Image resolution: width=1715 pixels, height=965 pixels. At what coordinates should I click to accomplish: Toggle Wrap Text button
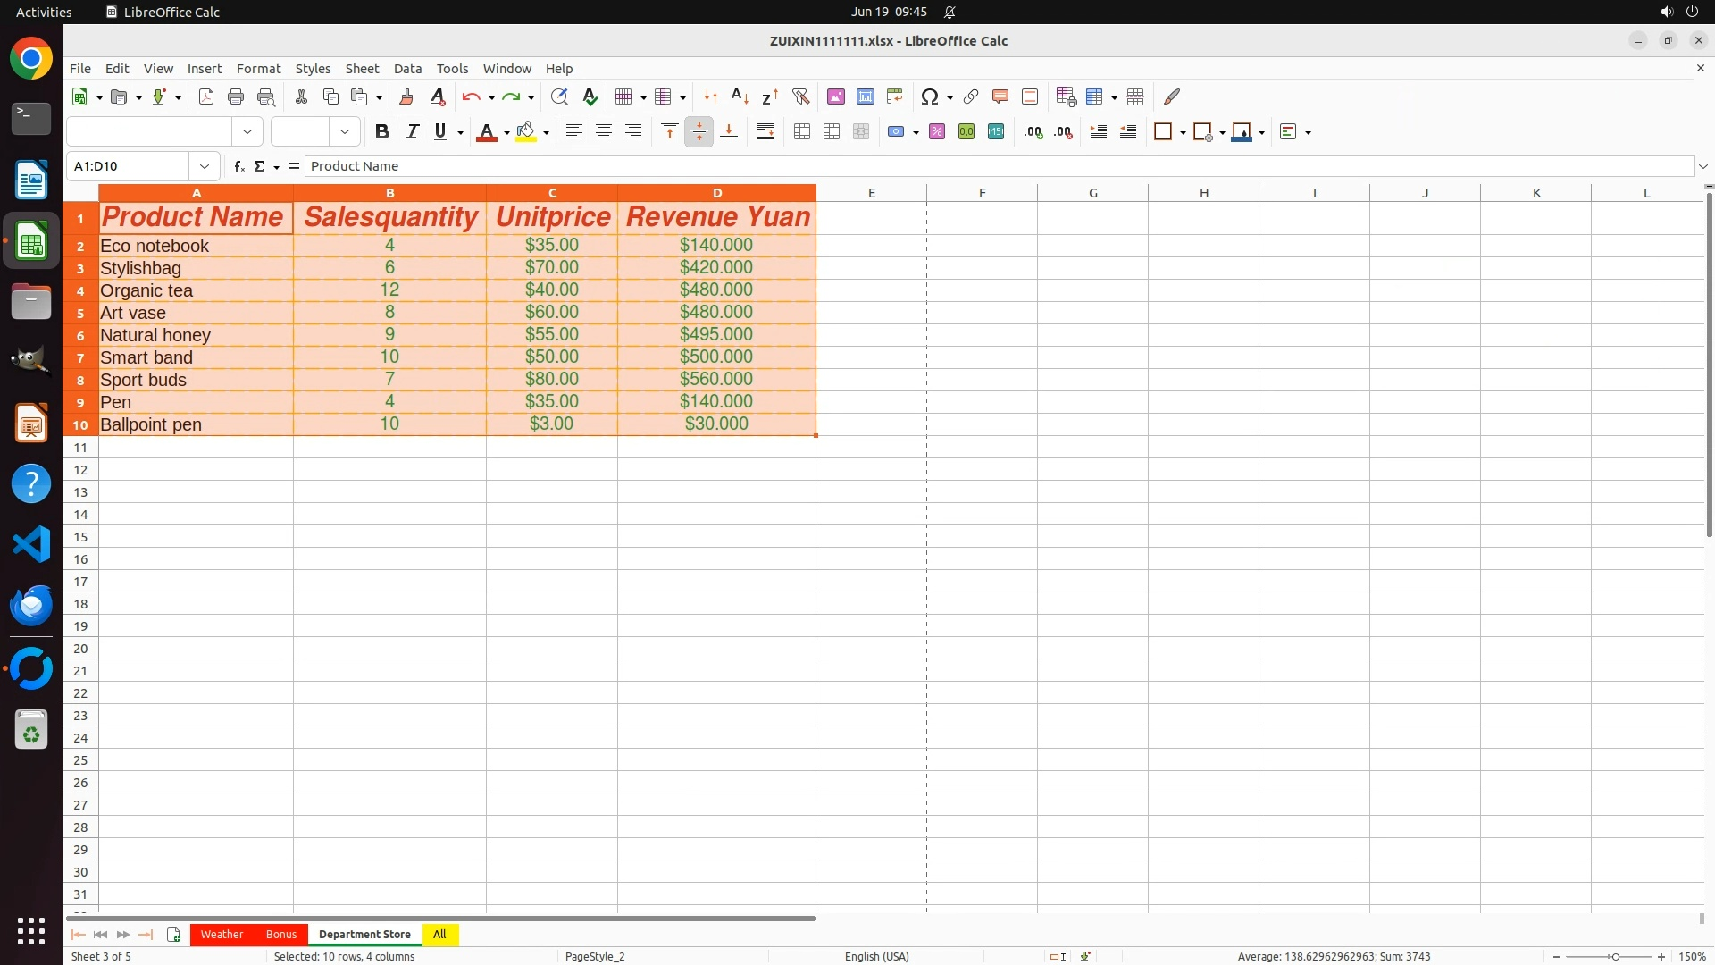coord(765,131)
